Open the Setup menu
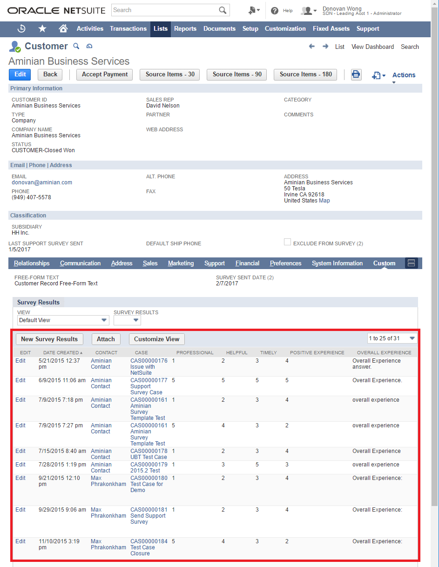This screenshot has width=439, height=567. pos(250,29)
